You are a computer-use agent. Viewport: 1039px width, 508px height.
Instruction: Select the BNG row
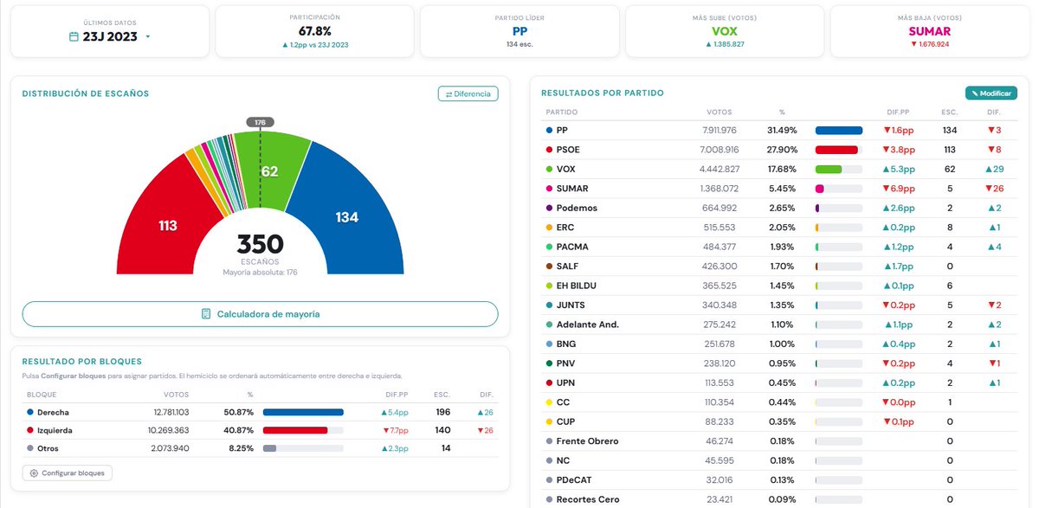(779, 344)
